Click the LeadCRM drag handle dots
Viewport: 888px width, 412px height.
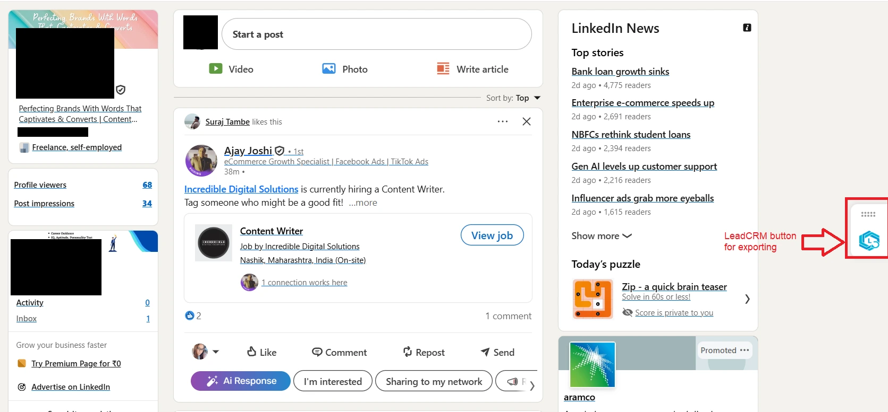(x=868, y=214)
